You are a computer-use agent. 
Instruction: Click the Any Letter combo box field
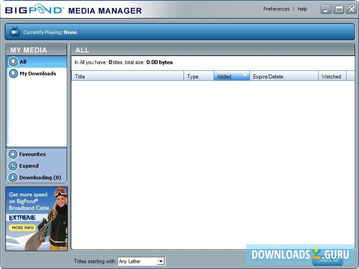point(141,261)
